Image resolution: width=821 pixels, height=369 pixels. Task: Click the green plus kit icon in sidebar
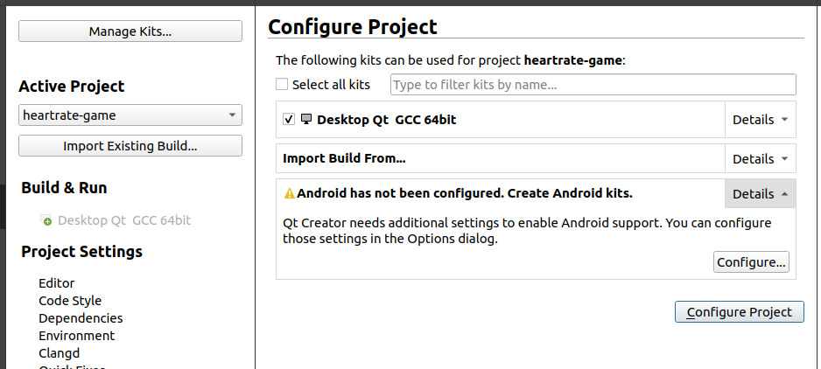(46, 220)
